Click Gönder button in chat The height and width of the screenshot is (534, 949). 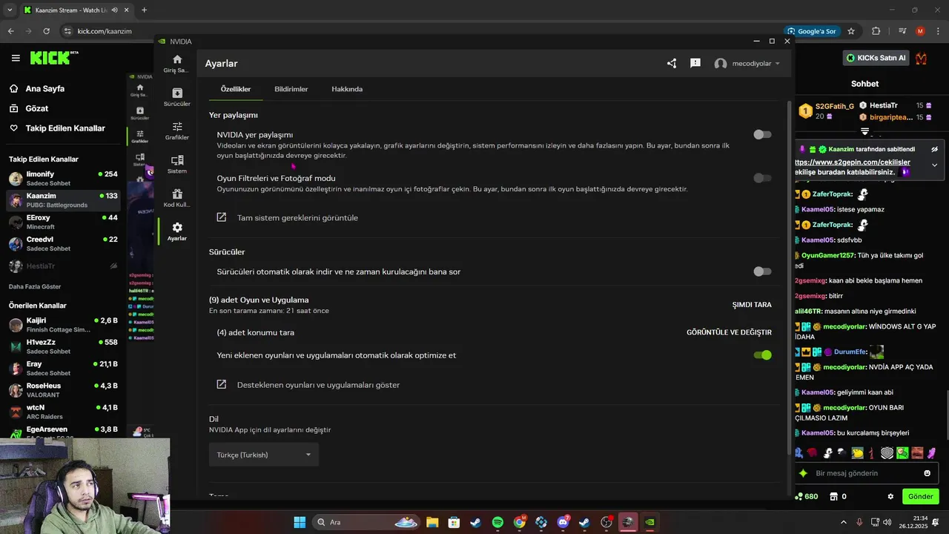(x=921, y=496)
